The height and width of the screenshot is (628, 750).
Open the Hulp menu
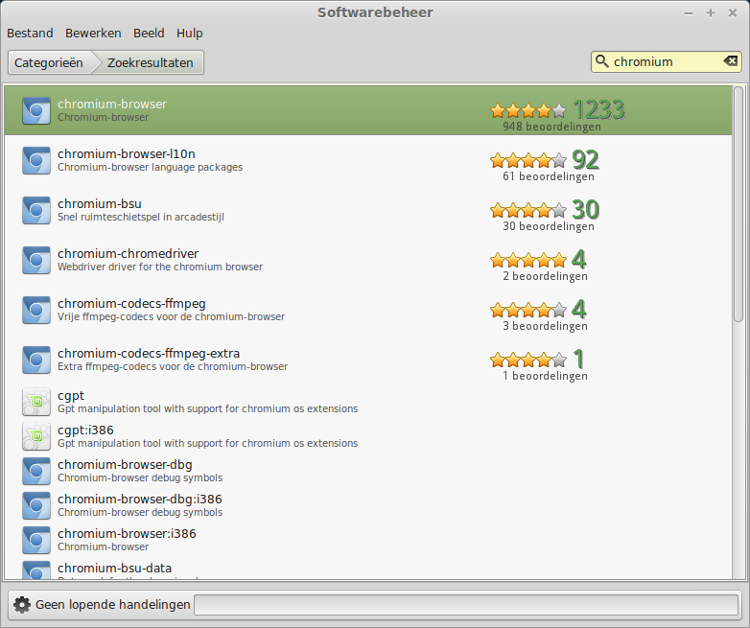189,33
